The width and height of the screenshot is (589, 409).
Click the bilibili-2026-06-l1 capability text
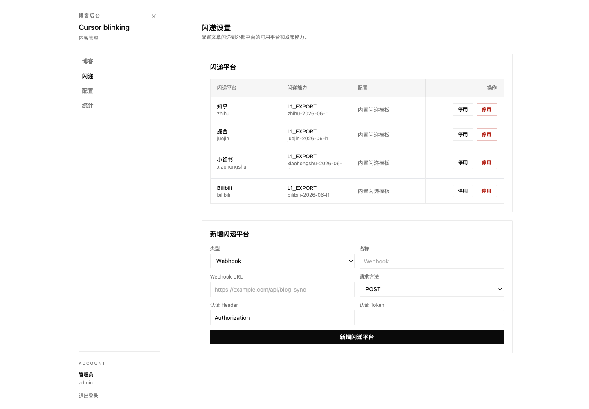[x=308, y=195]
